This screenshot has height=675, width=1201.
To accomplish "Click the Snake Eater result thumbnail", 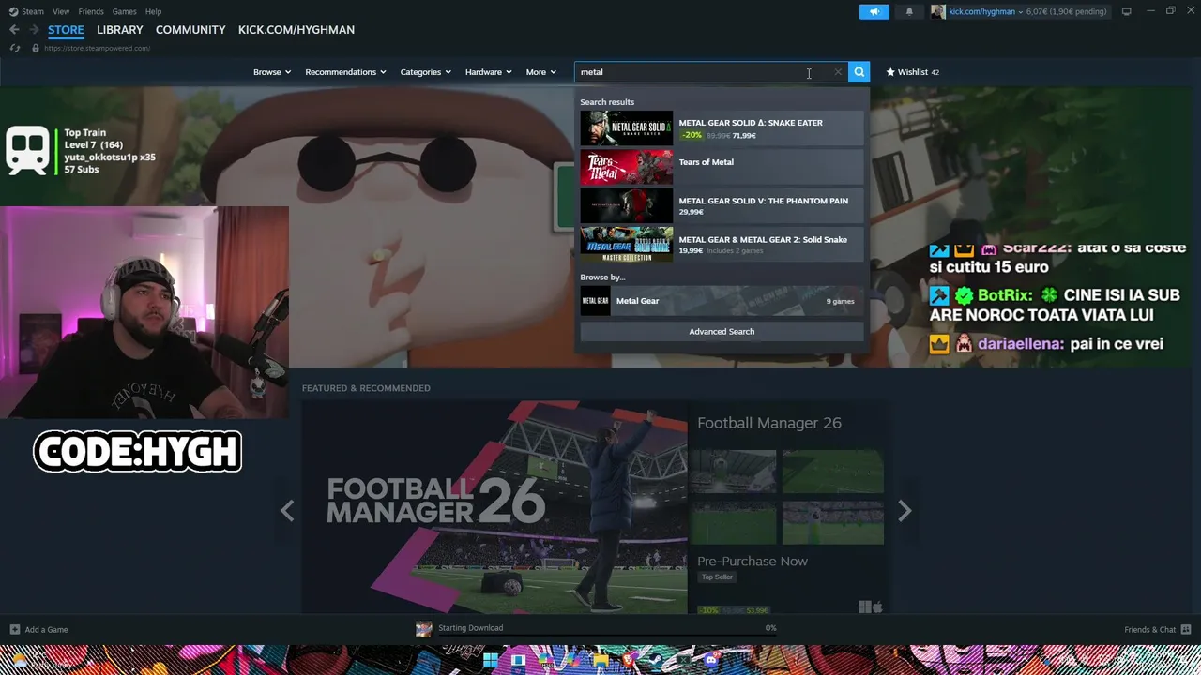I will (626, 128).
